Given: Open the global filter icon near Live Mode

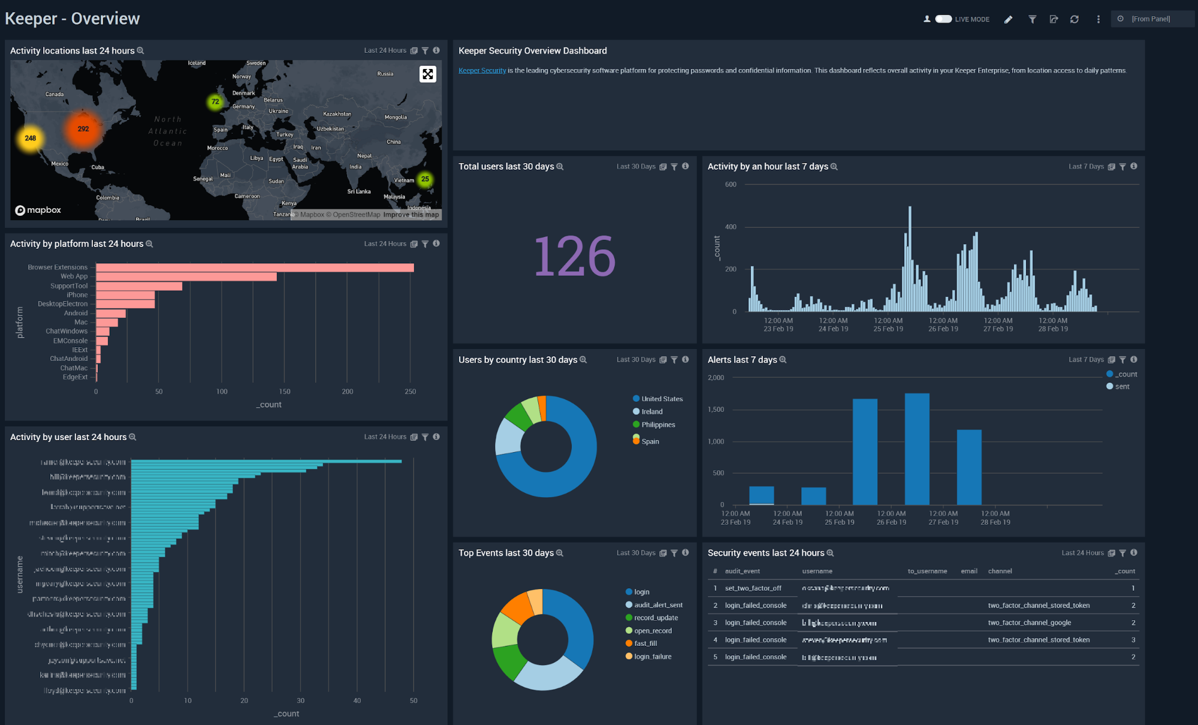Looking at the screenshot, I should 1032,19.
